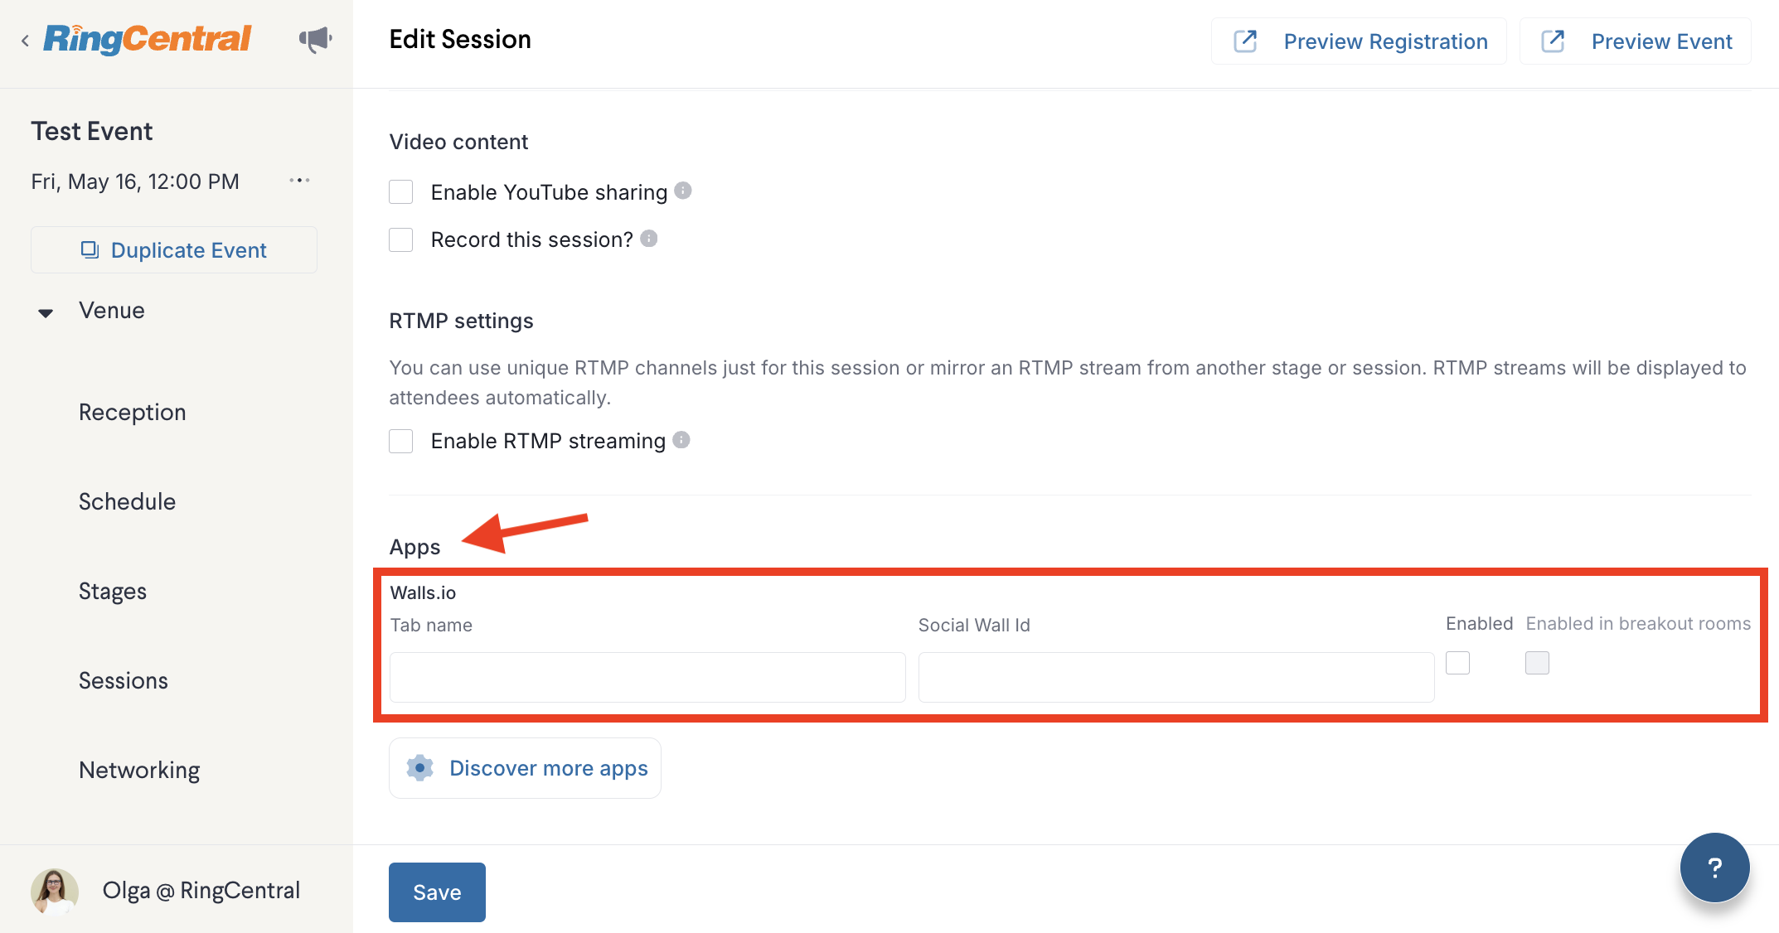Enable YouTube sharing checkbox
The width and height of the screenshot is (1779, 933).
click(401, 192)
